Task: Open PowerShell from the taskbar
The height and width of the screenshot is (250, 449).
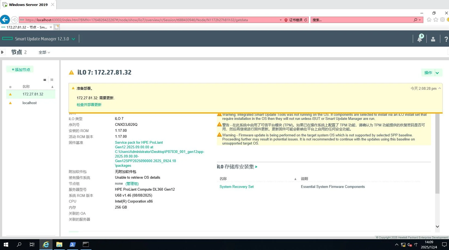Action: click(72, 245)
